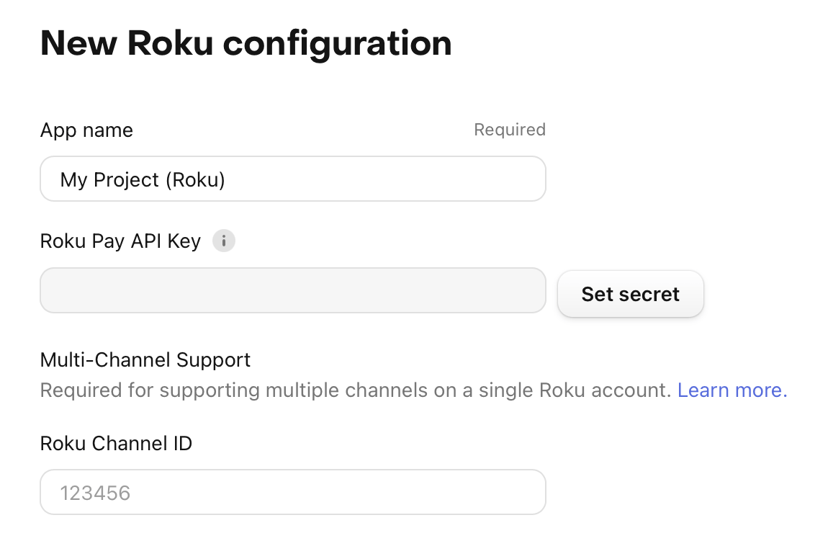Open the Learn more link
This screenshot has width=828, height=559.
tap(732, 390)
